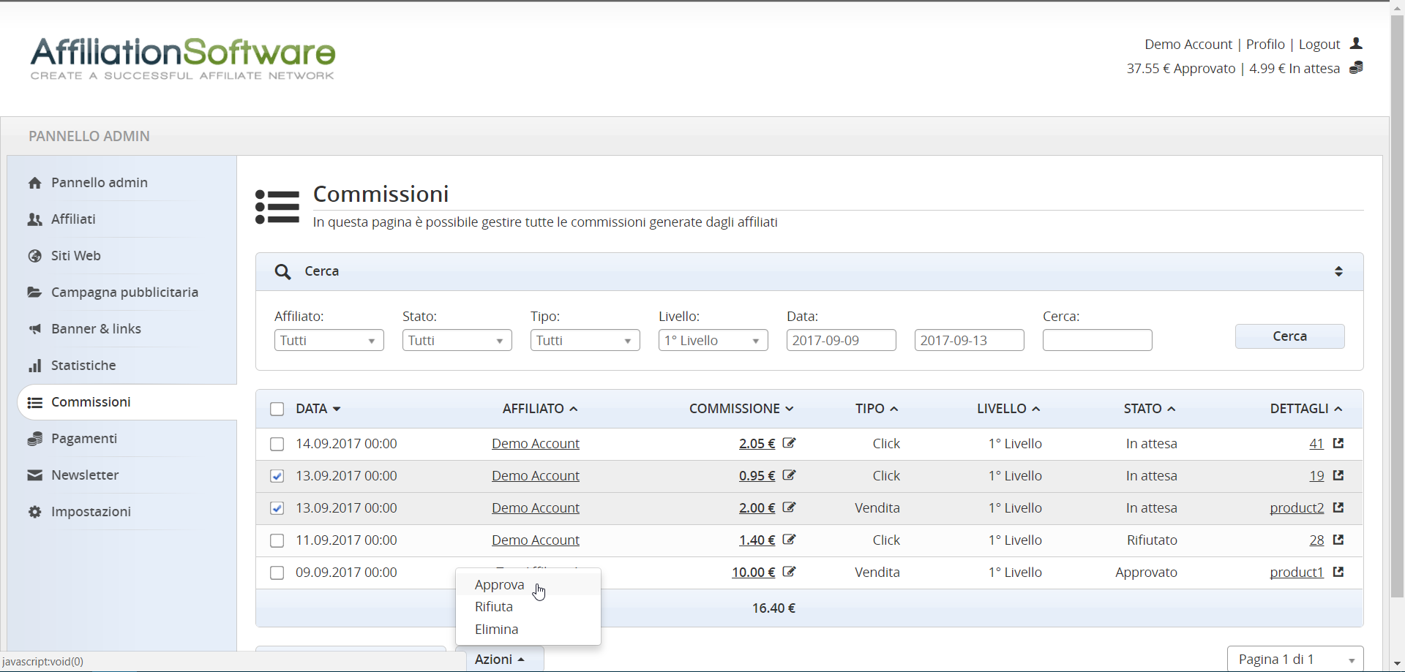Open external details icon for entry 41
The height and width of the screenshot is (672, 1405).
point(1338,443)
